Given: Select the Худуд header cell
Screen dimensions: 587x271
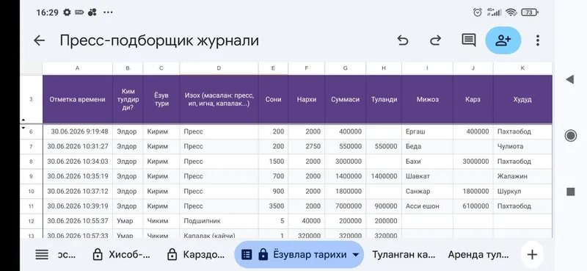Looking at the screenshot, I should point(522,99).
